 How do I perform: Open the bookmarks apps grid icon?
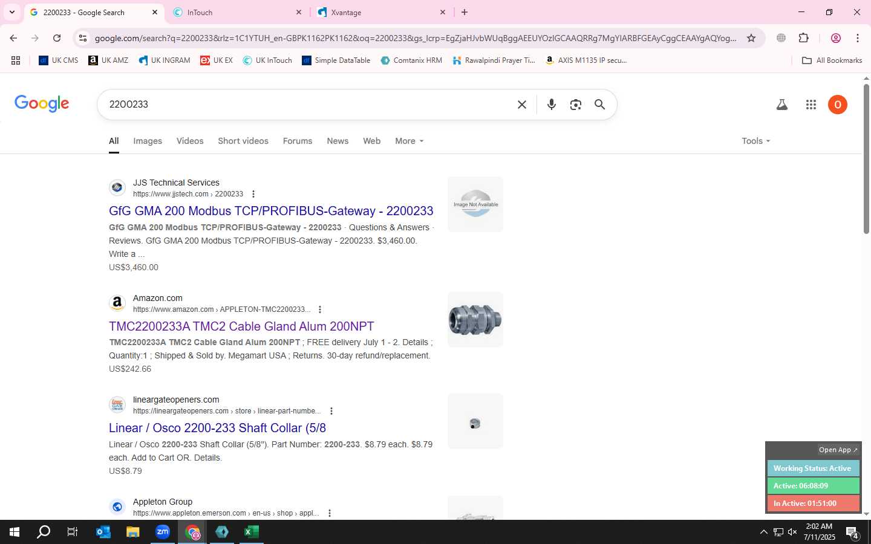click(16, 60)
